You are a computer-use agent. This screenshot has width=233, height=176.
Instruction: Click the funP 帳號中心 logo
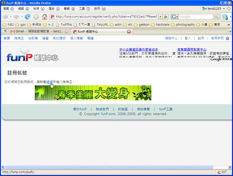tap(32, 55)
